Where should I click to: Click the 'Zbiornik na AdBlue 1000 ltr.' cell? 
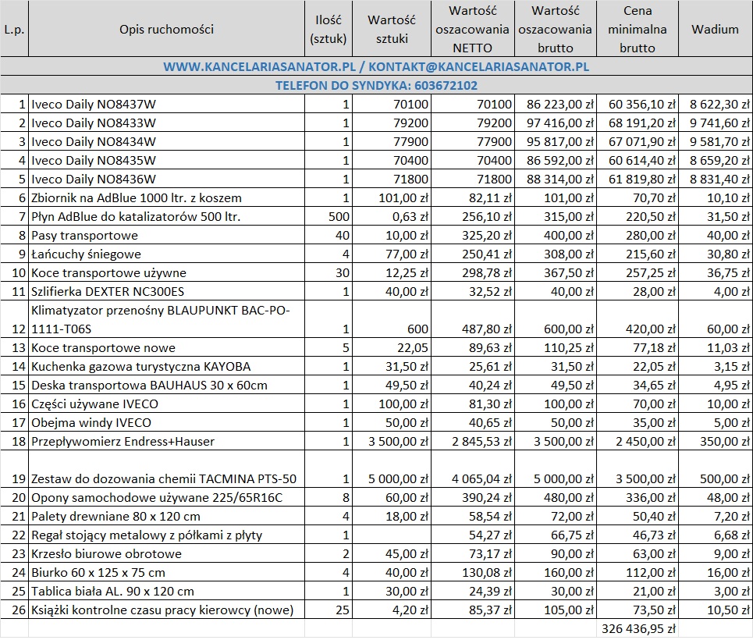(166, 197)
